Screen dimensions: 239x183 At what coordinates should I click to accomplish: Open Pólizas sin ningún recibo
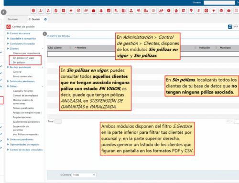click(27, 113)
